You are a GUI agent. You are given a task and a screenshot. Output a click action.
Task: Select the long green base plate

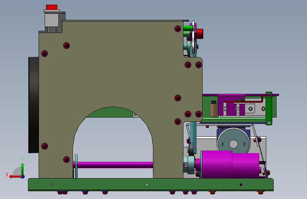151,184
